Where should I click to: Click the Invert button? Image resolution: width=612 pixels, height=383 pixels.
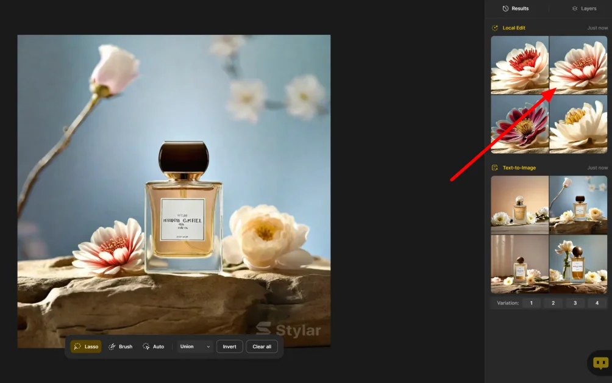229,346
